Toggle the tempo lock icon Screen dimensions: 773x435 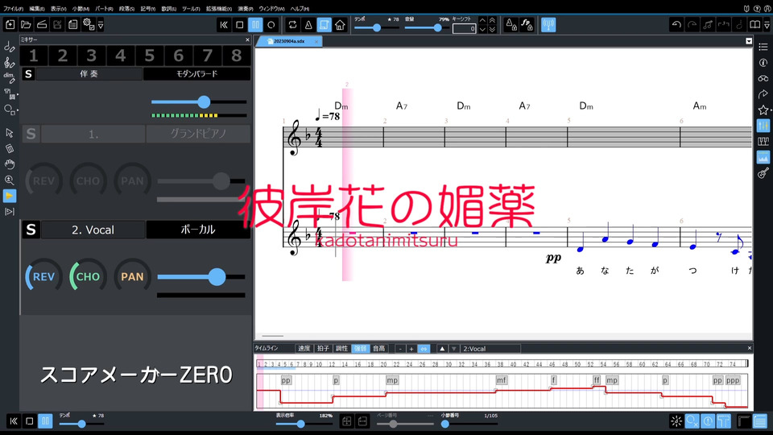(x=511, y=24)
